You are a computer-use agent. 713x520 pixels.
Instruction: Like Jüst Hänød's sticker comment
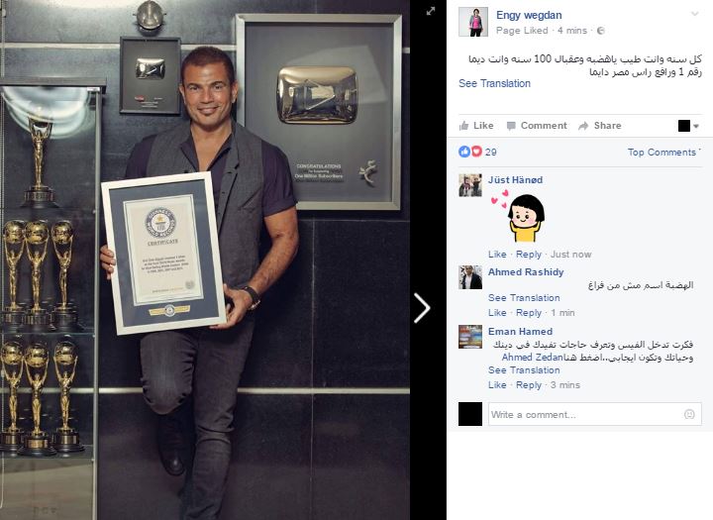coord(497,255)
